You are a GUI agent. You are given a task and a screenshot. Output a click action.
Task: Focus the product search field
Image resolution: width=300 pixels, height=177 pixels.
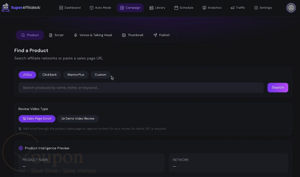click(x=141, y=88)
